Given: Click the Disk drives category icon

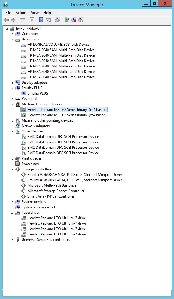Looking at the screenshot, I should pos(18,39).
